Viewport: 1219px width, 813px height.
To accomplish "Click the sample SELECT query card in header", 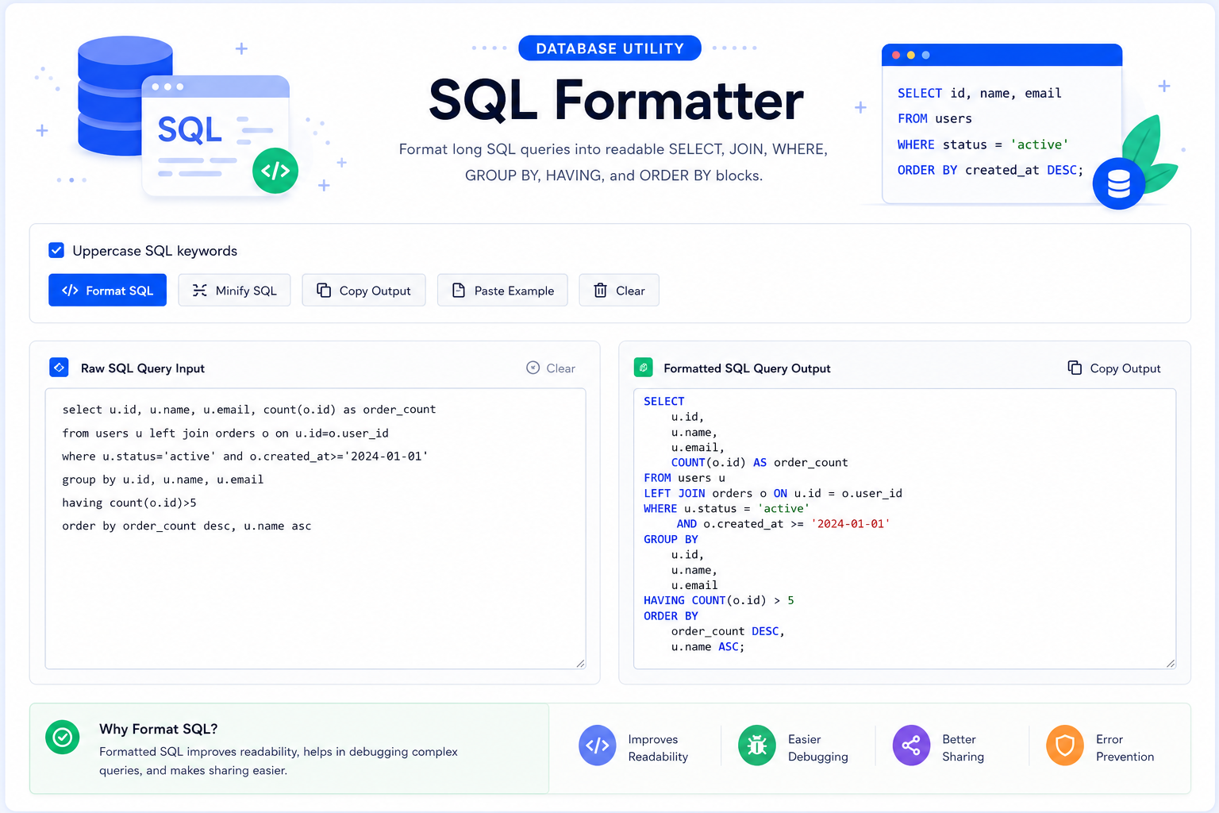I will pos(1002,123).
